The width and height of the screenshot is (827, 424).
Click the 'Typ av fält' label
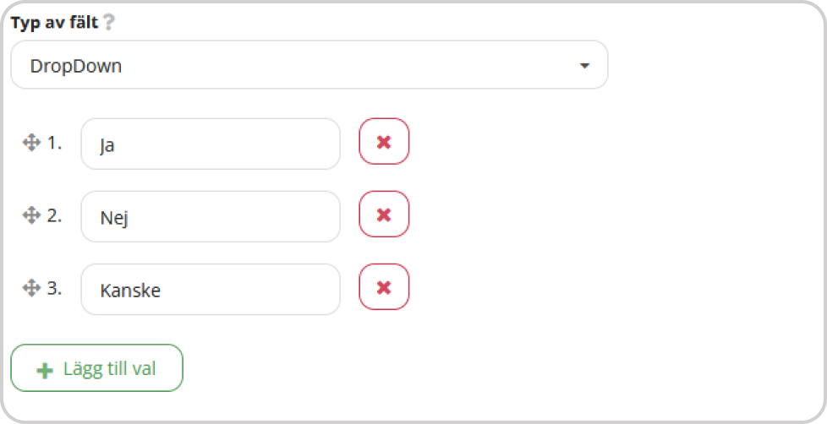pos(55,23)
